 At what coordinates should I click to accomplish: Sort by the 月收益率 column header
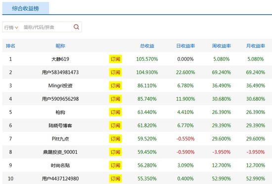pos(256,46)
